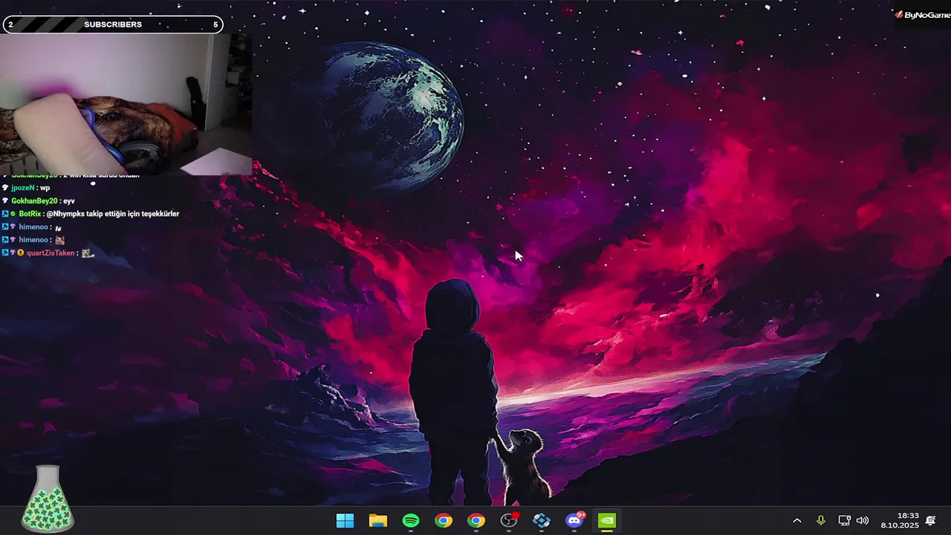Open the Chrome icon next to Spotify
Image resolution: width=951 pixels, height=535 pixels.
[444, 520]
